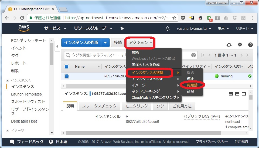Open the インスタンスの状態 submenu
Screen dimensions: 259x148
[154, 73]
